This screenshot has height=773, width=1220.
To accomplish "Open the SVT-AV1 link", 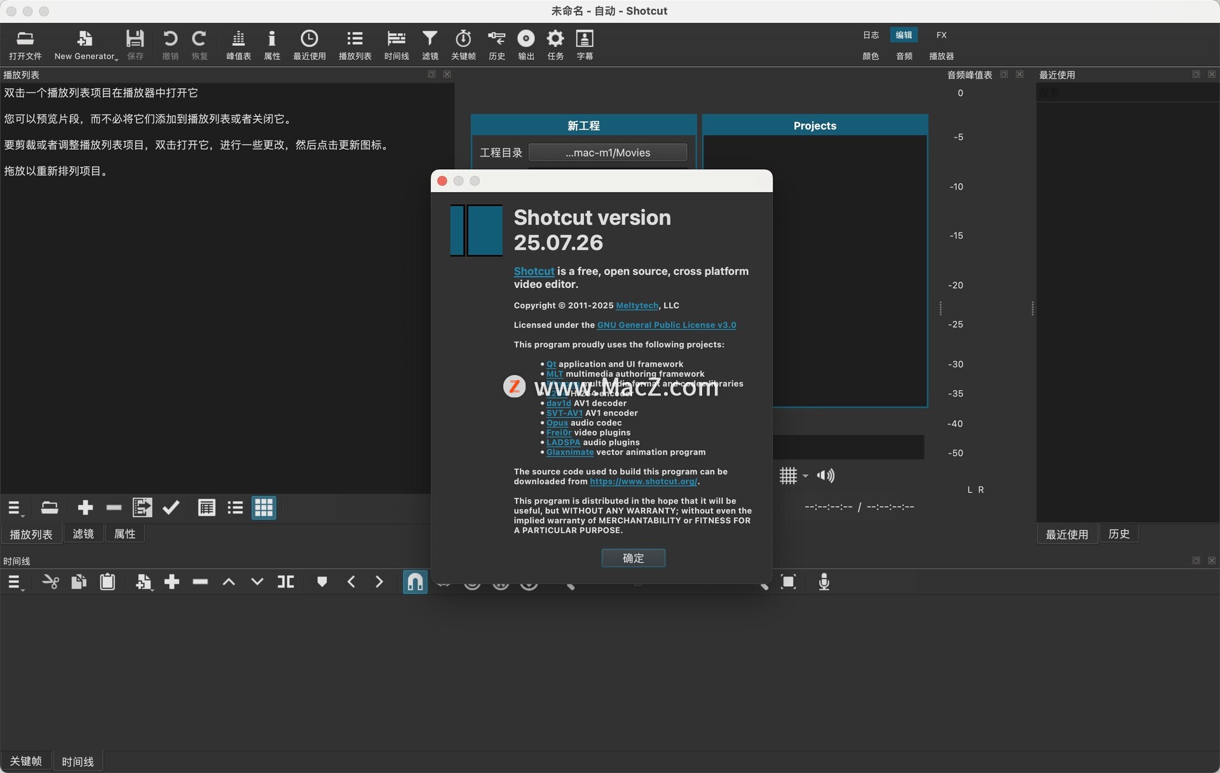I will 564,413.
